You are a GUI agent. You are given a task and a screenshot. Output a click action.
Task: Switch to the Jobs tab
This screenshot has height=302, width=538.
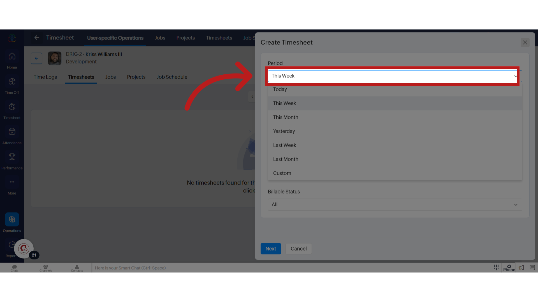click(160, 38)
